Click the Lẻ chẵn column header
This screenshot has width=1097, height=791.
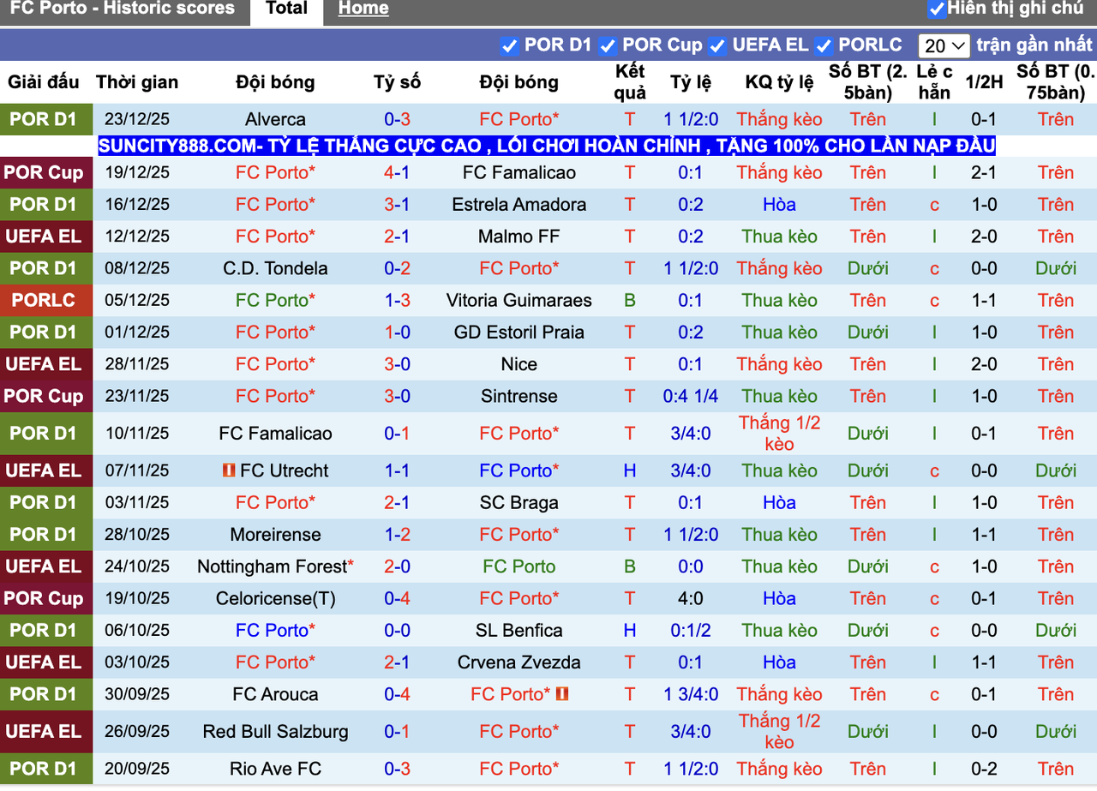click(934, 82)
